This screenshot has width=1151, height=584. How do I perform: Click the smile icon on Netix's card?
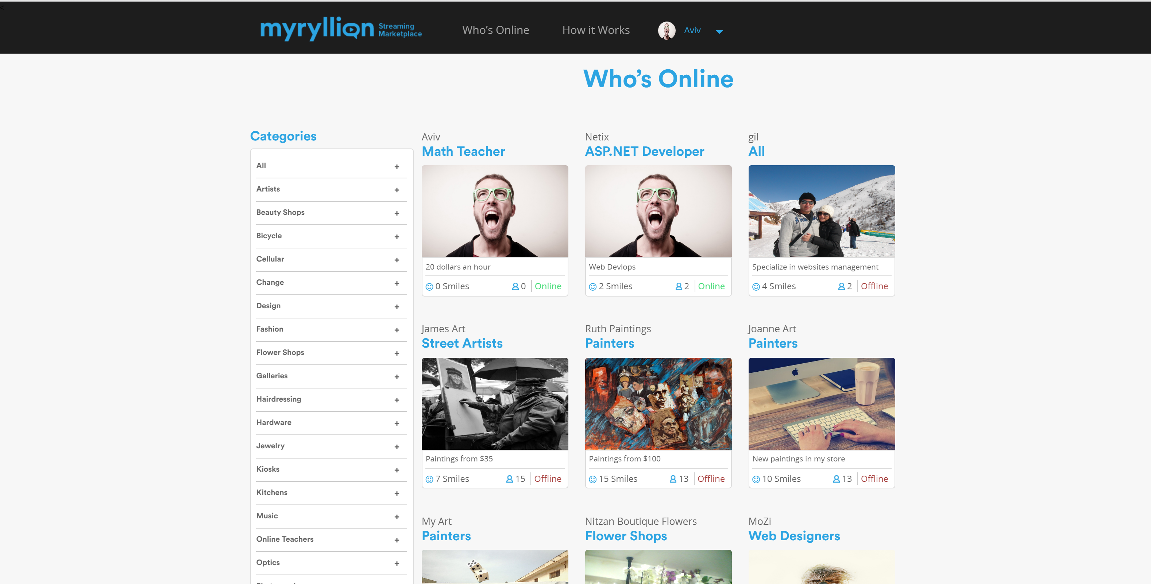pyautogui.click(x=592, y=286)
